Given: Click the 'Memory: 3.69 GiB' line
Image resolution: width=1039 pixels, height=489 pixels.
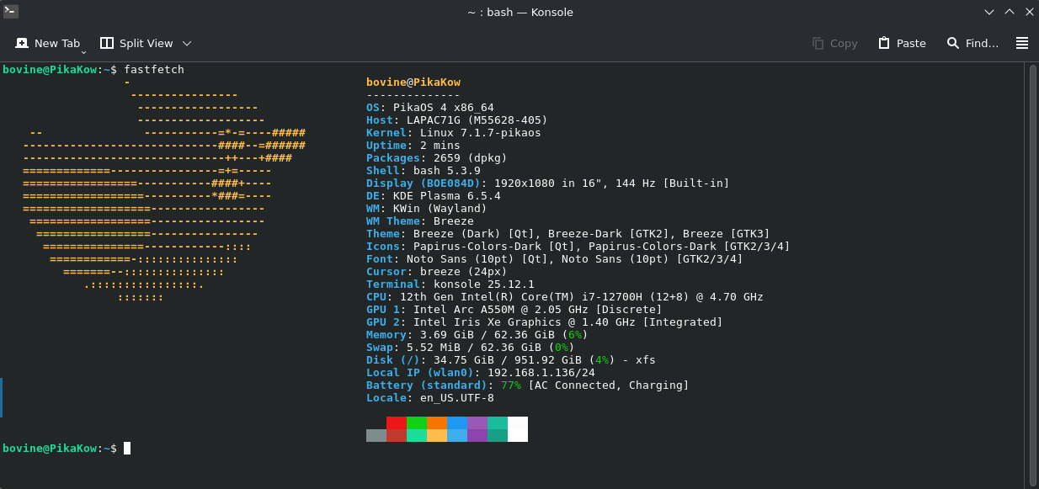Looking at the screenshot, I should coord(477,335).
